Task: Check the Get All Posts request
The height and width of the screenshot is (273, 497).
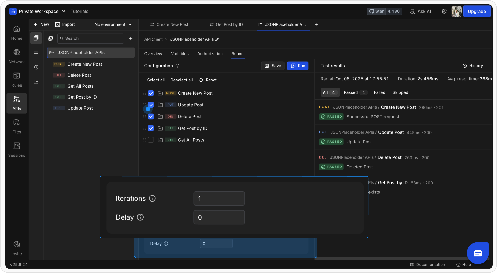Action: 151,140
